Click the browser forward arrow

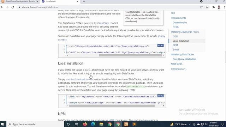(x=7, y=7)
